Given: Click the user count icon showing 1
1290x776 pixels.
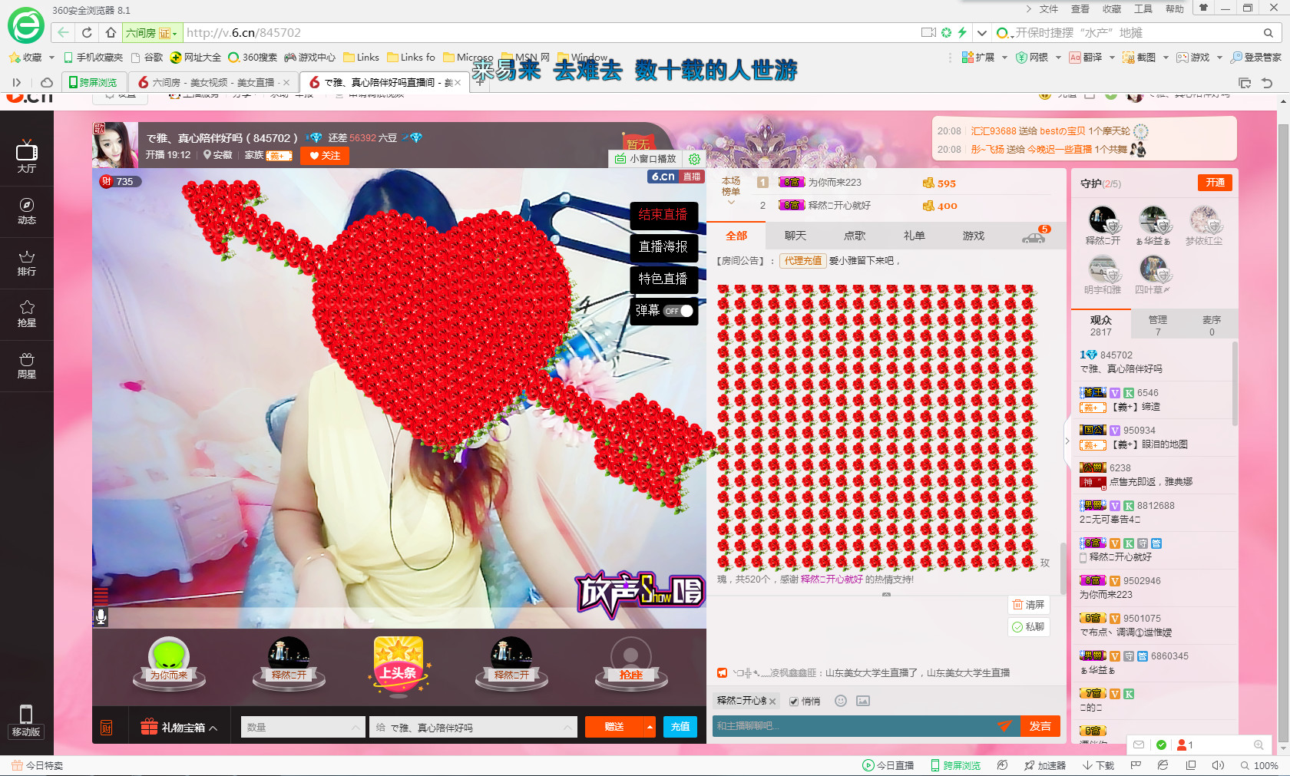Looking at the screenshot, I should tap(1185, 745).
